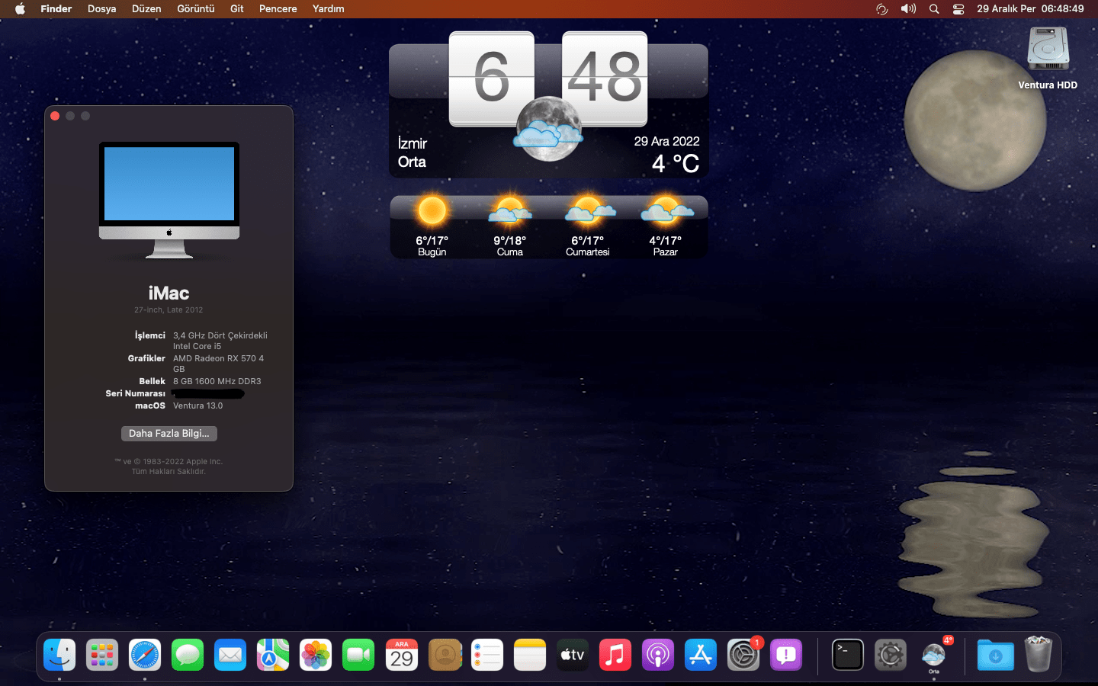Open the Dosya menu
Image resolution: width=1098 pixels, height=686 pixels.
pyautogui.click(x=101, y=9)
